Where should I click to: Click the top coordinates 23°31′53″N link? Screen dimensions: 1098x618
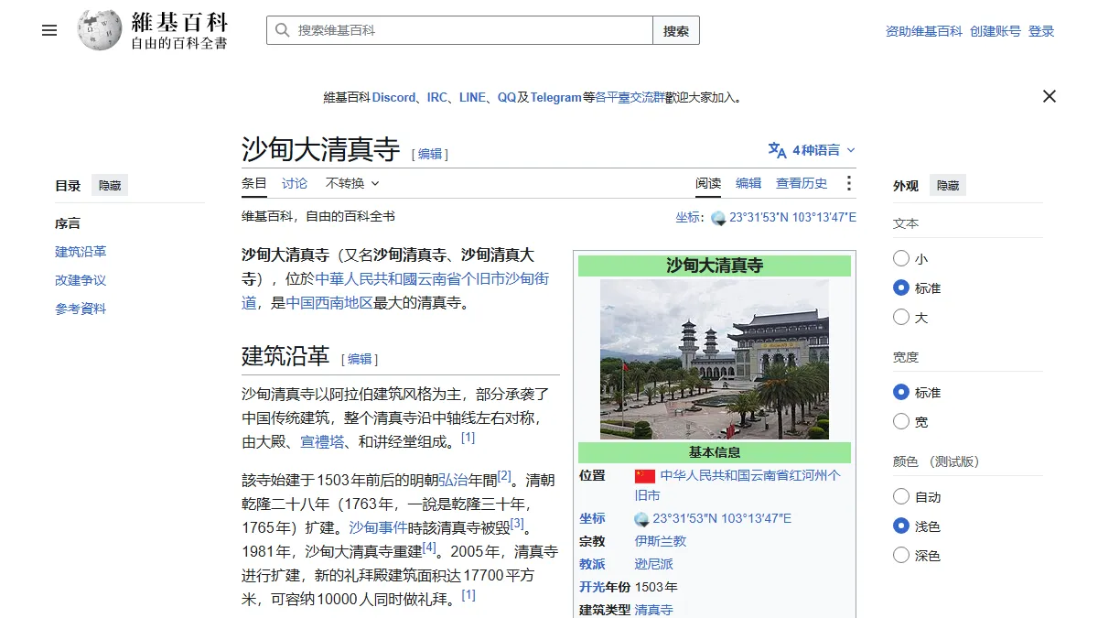[792, 218]
